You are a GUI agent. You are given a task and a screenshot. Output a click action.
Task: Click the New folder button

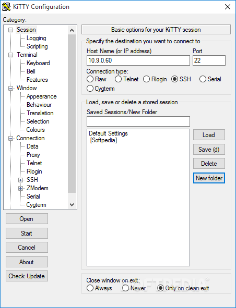[x=209, y=178]
